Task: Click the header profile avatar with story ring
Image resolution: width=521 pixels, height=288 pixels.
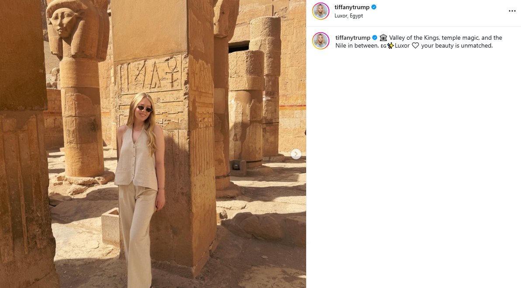Action: [321, 11]
